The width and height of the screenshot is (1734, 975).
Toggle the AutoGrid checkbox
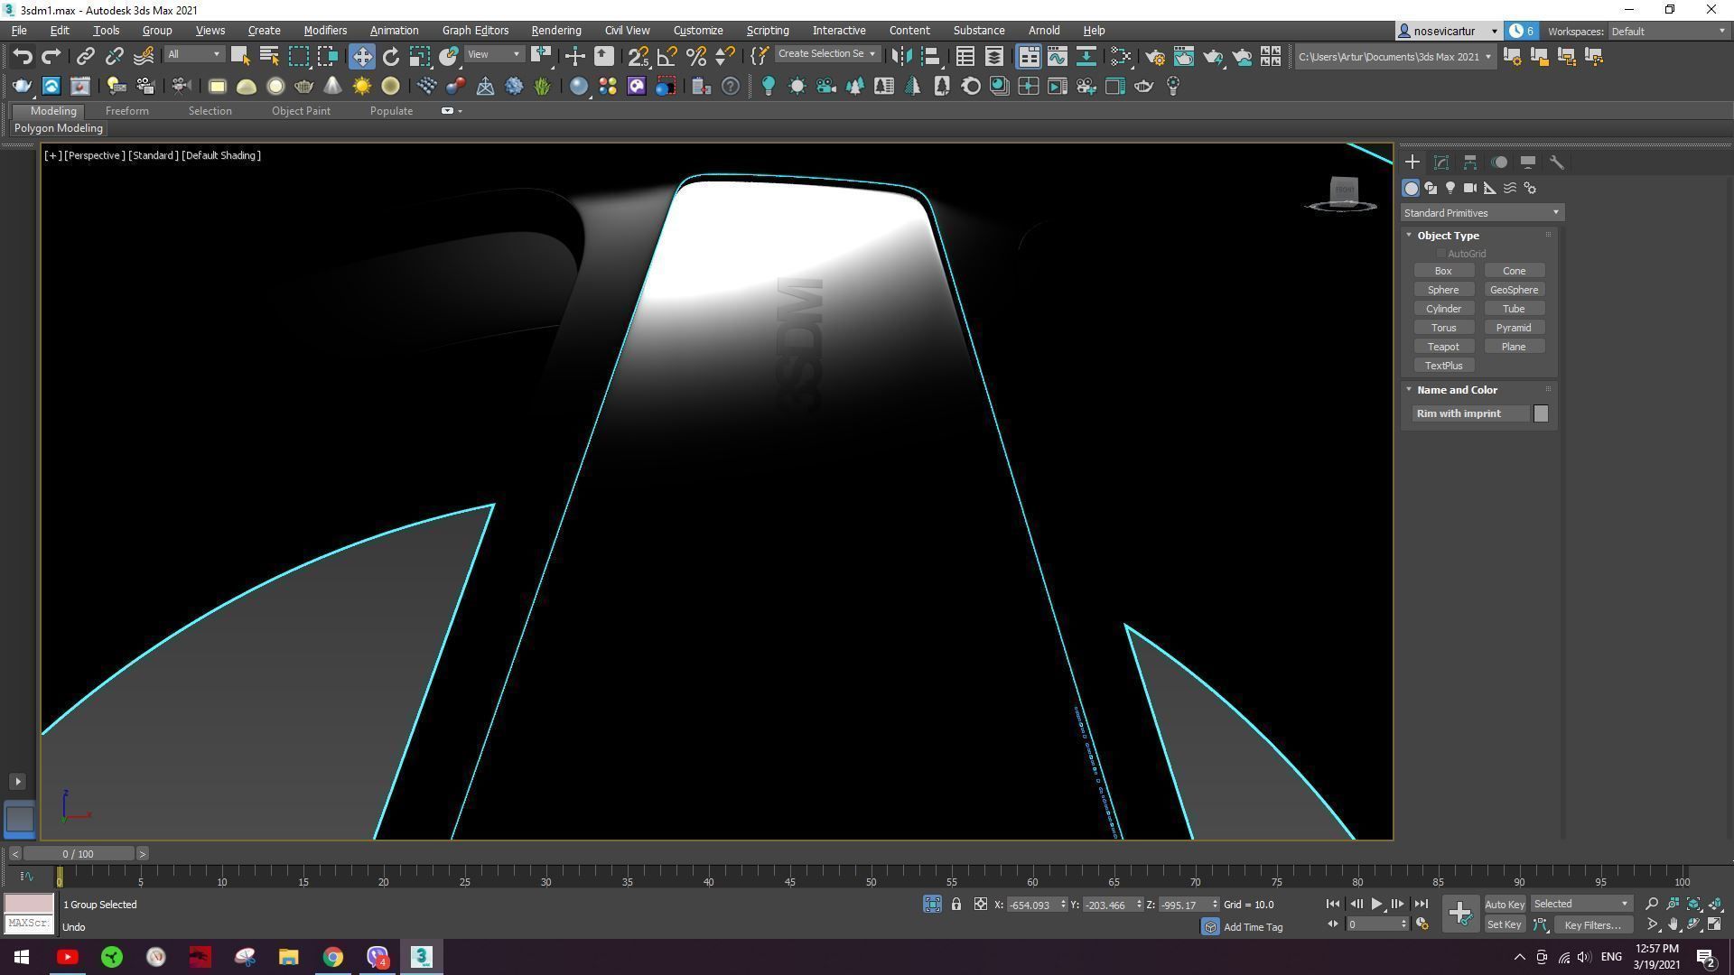1441,254
